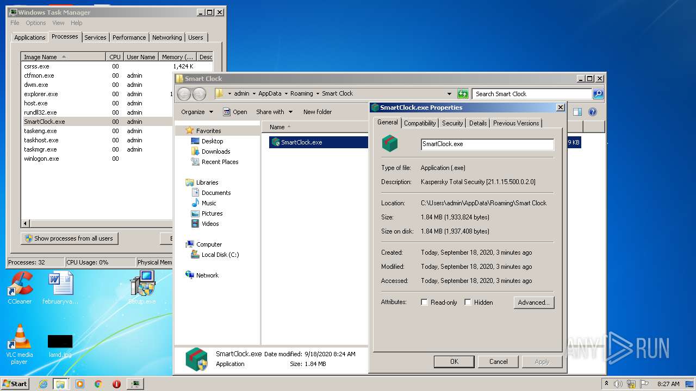Open the Organize dropdown menu
Viewport: 696px width, 391px height.
point(197,112)
